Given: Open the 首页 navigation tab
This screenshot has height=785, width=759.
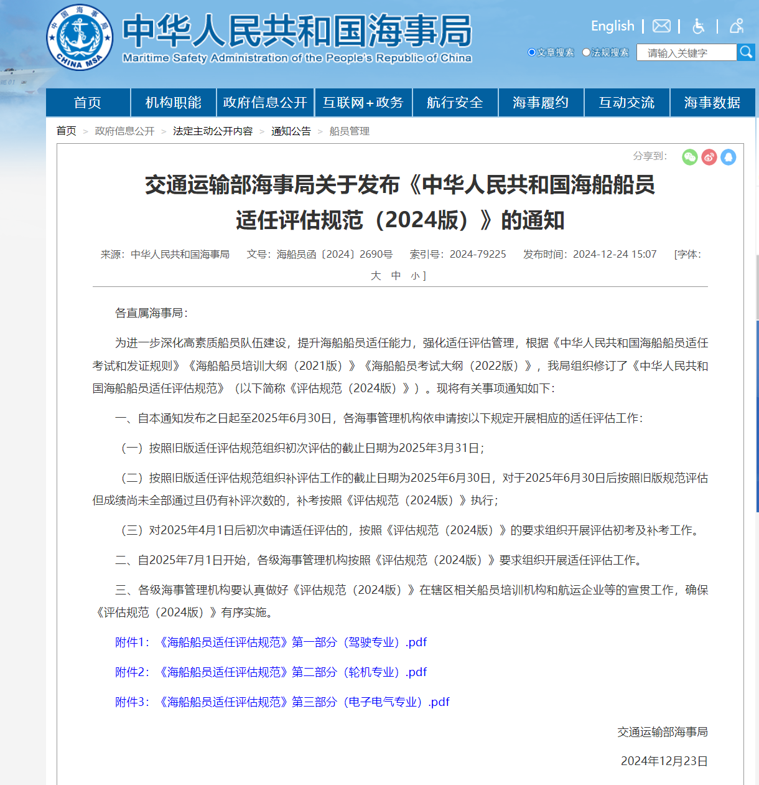Looking at the screenshot, I should click(x=88, y=102).
